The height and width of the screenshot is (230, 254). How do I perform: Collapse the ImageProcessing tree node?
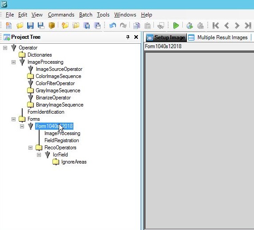[14, 62]
